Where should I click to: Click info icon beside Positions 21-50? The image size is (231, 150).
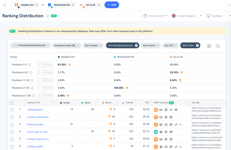32,88
